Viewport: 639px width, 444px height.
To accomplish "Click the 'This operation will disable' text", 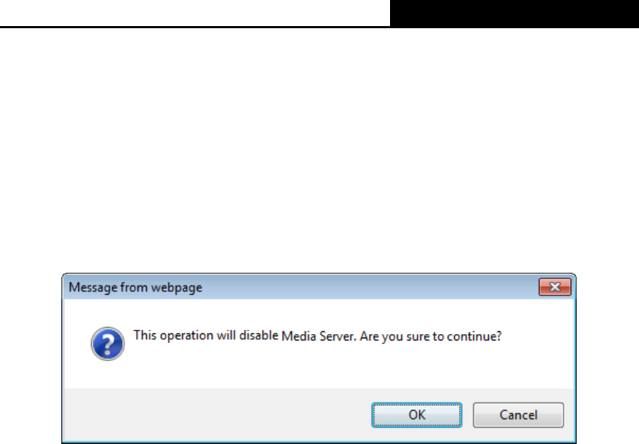I will point(206,335).
